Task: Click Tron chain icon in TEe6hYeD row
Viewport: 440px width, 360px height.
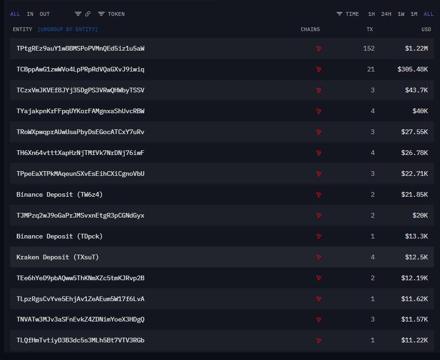Action: pyautogui.click(x=318, y=278)
